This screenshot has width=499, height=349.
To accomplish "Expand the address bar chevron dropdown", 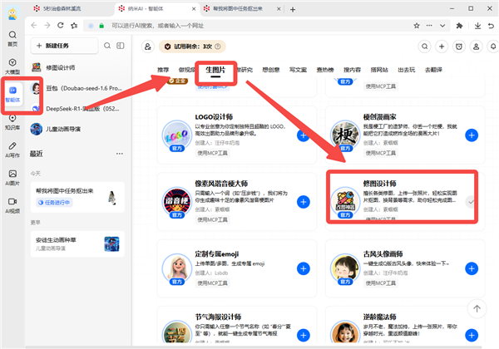I will tap(442, 26).
